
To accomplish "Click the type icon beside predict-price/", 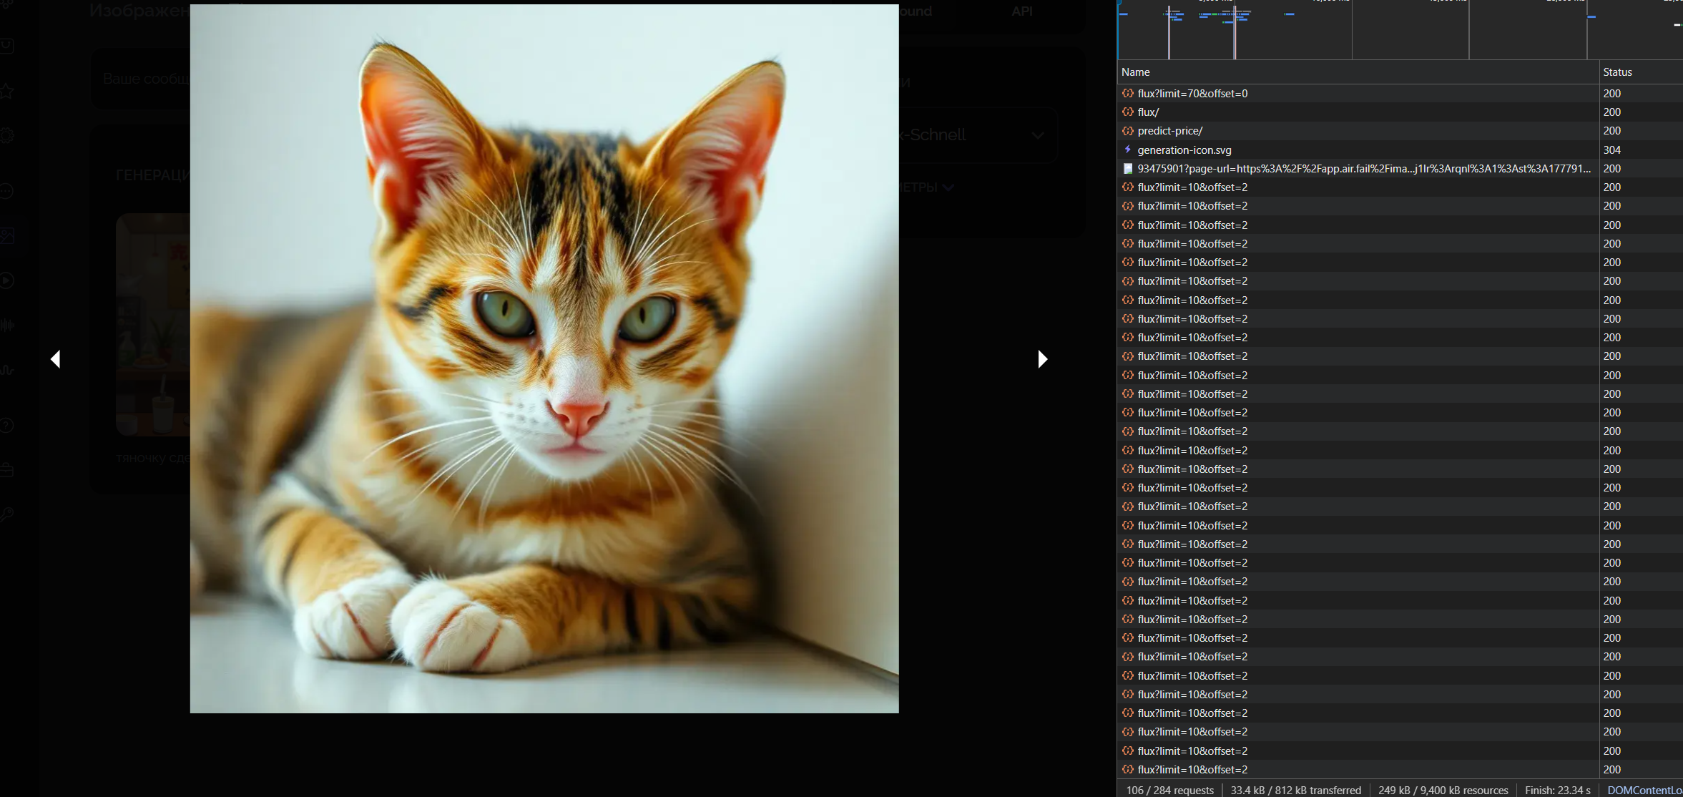I will click(x=1128, y=131).
